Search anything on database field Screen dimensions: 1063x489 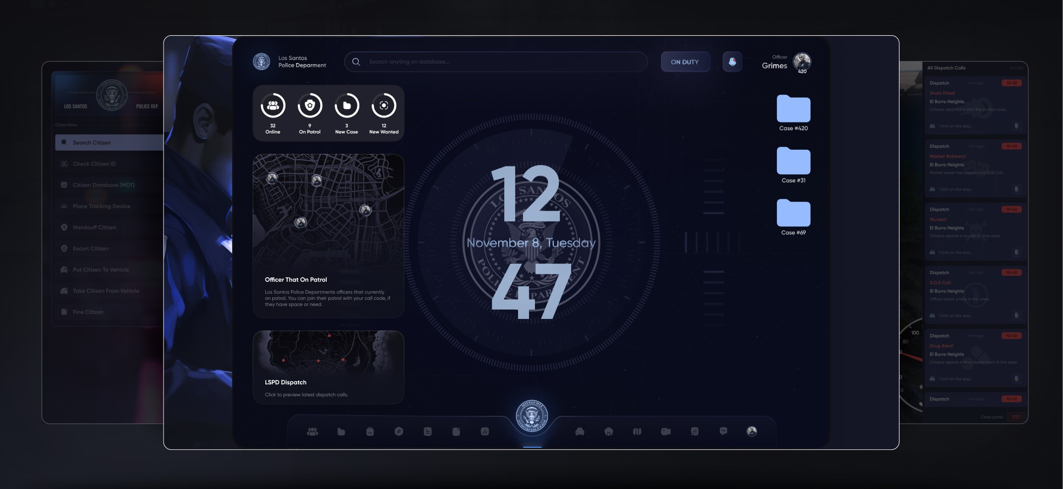496,62
